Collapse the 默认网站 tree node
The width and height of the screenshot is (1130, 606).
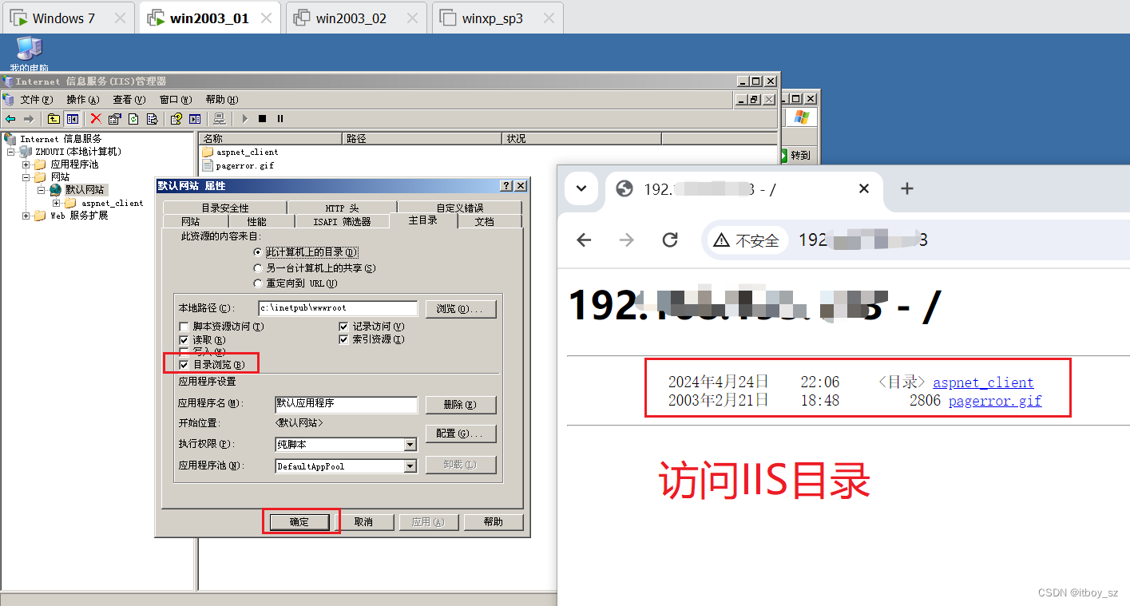[x=41, y=190]
